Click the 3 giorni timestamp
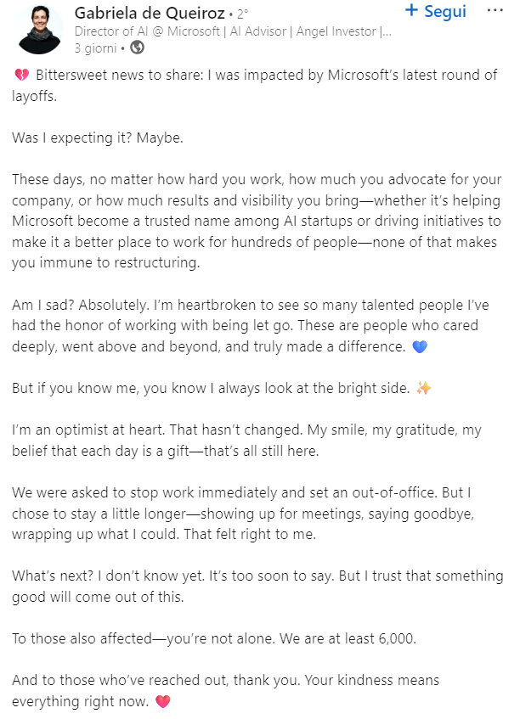 click(x=97, y=48)
